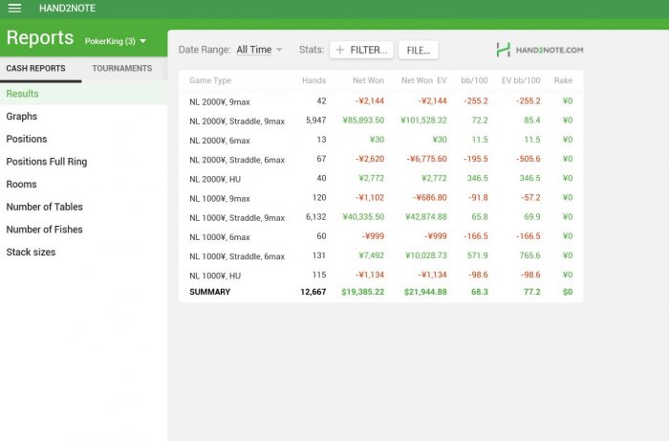Click the File button

(x=418, y=50)
